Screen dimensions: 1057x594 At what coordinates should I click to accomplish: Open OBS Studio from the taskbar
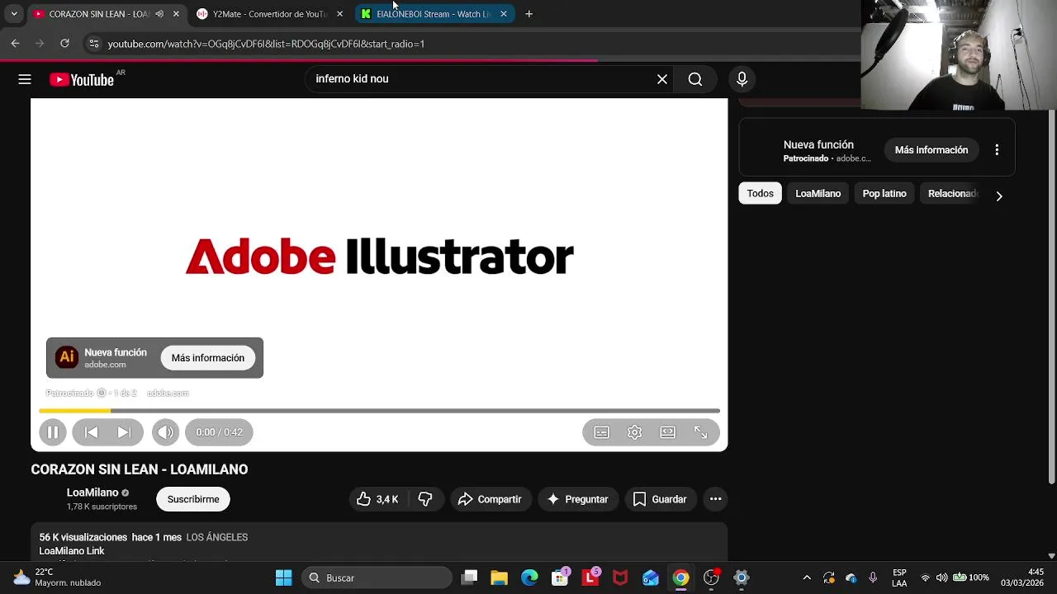tap(711, 577)
